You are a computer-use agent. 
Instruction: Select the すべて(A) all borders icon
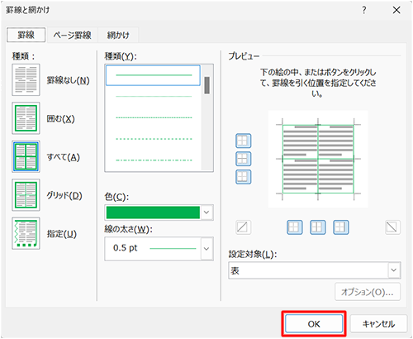(26, 156)
